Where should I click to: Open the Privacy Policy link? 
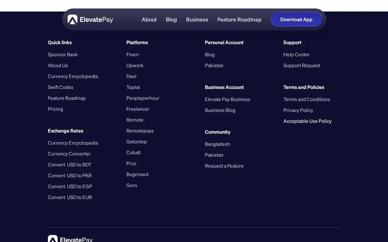[x=298, y=110]
